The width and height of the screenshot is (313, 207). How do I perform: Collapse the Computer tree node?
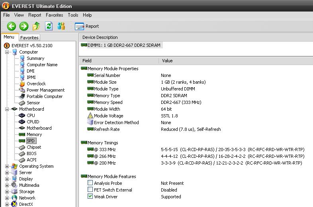point(7,52)
